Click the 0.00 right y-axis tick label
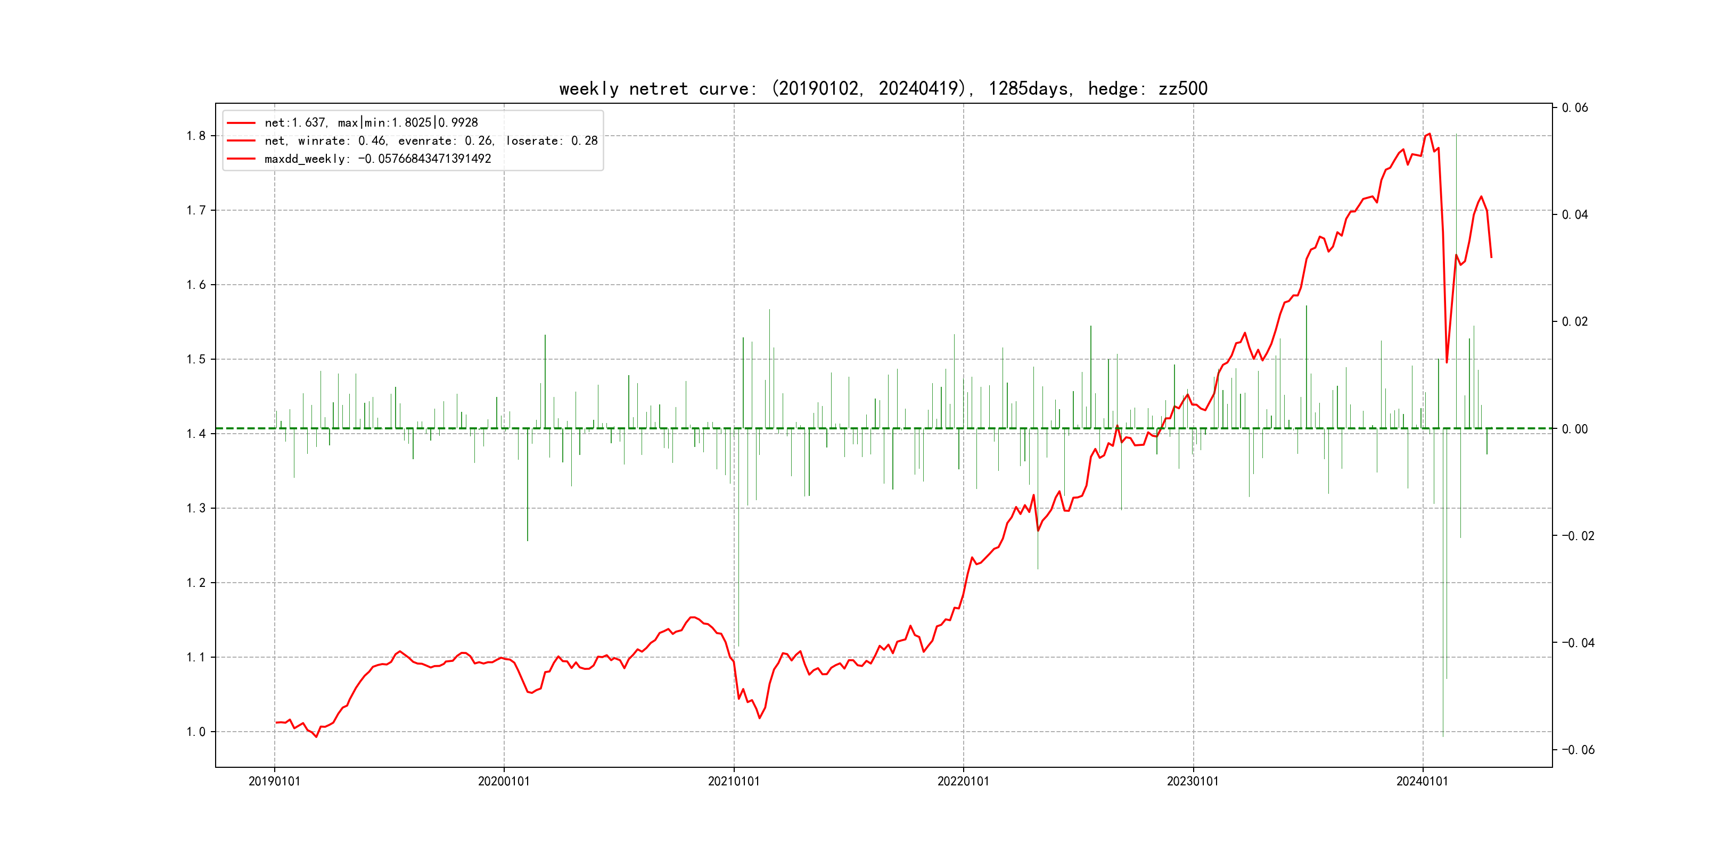1725x862 pixels. 1574,429
